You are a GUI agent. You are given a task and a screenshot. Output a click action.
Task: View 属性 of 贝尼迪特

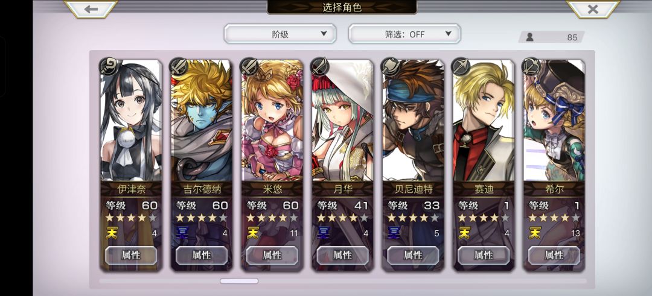[x=413, y=256]
